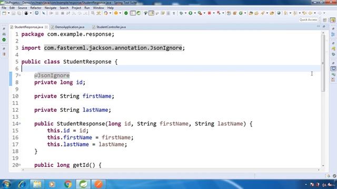Click the green Run play button
Image resolution: width=337 pixels, height=189 pixels.
tap(191, 13)
